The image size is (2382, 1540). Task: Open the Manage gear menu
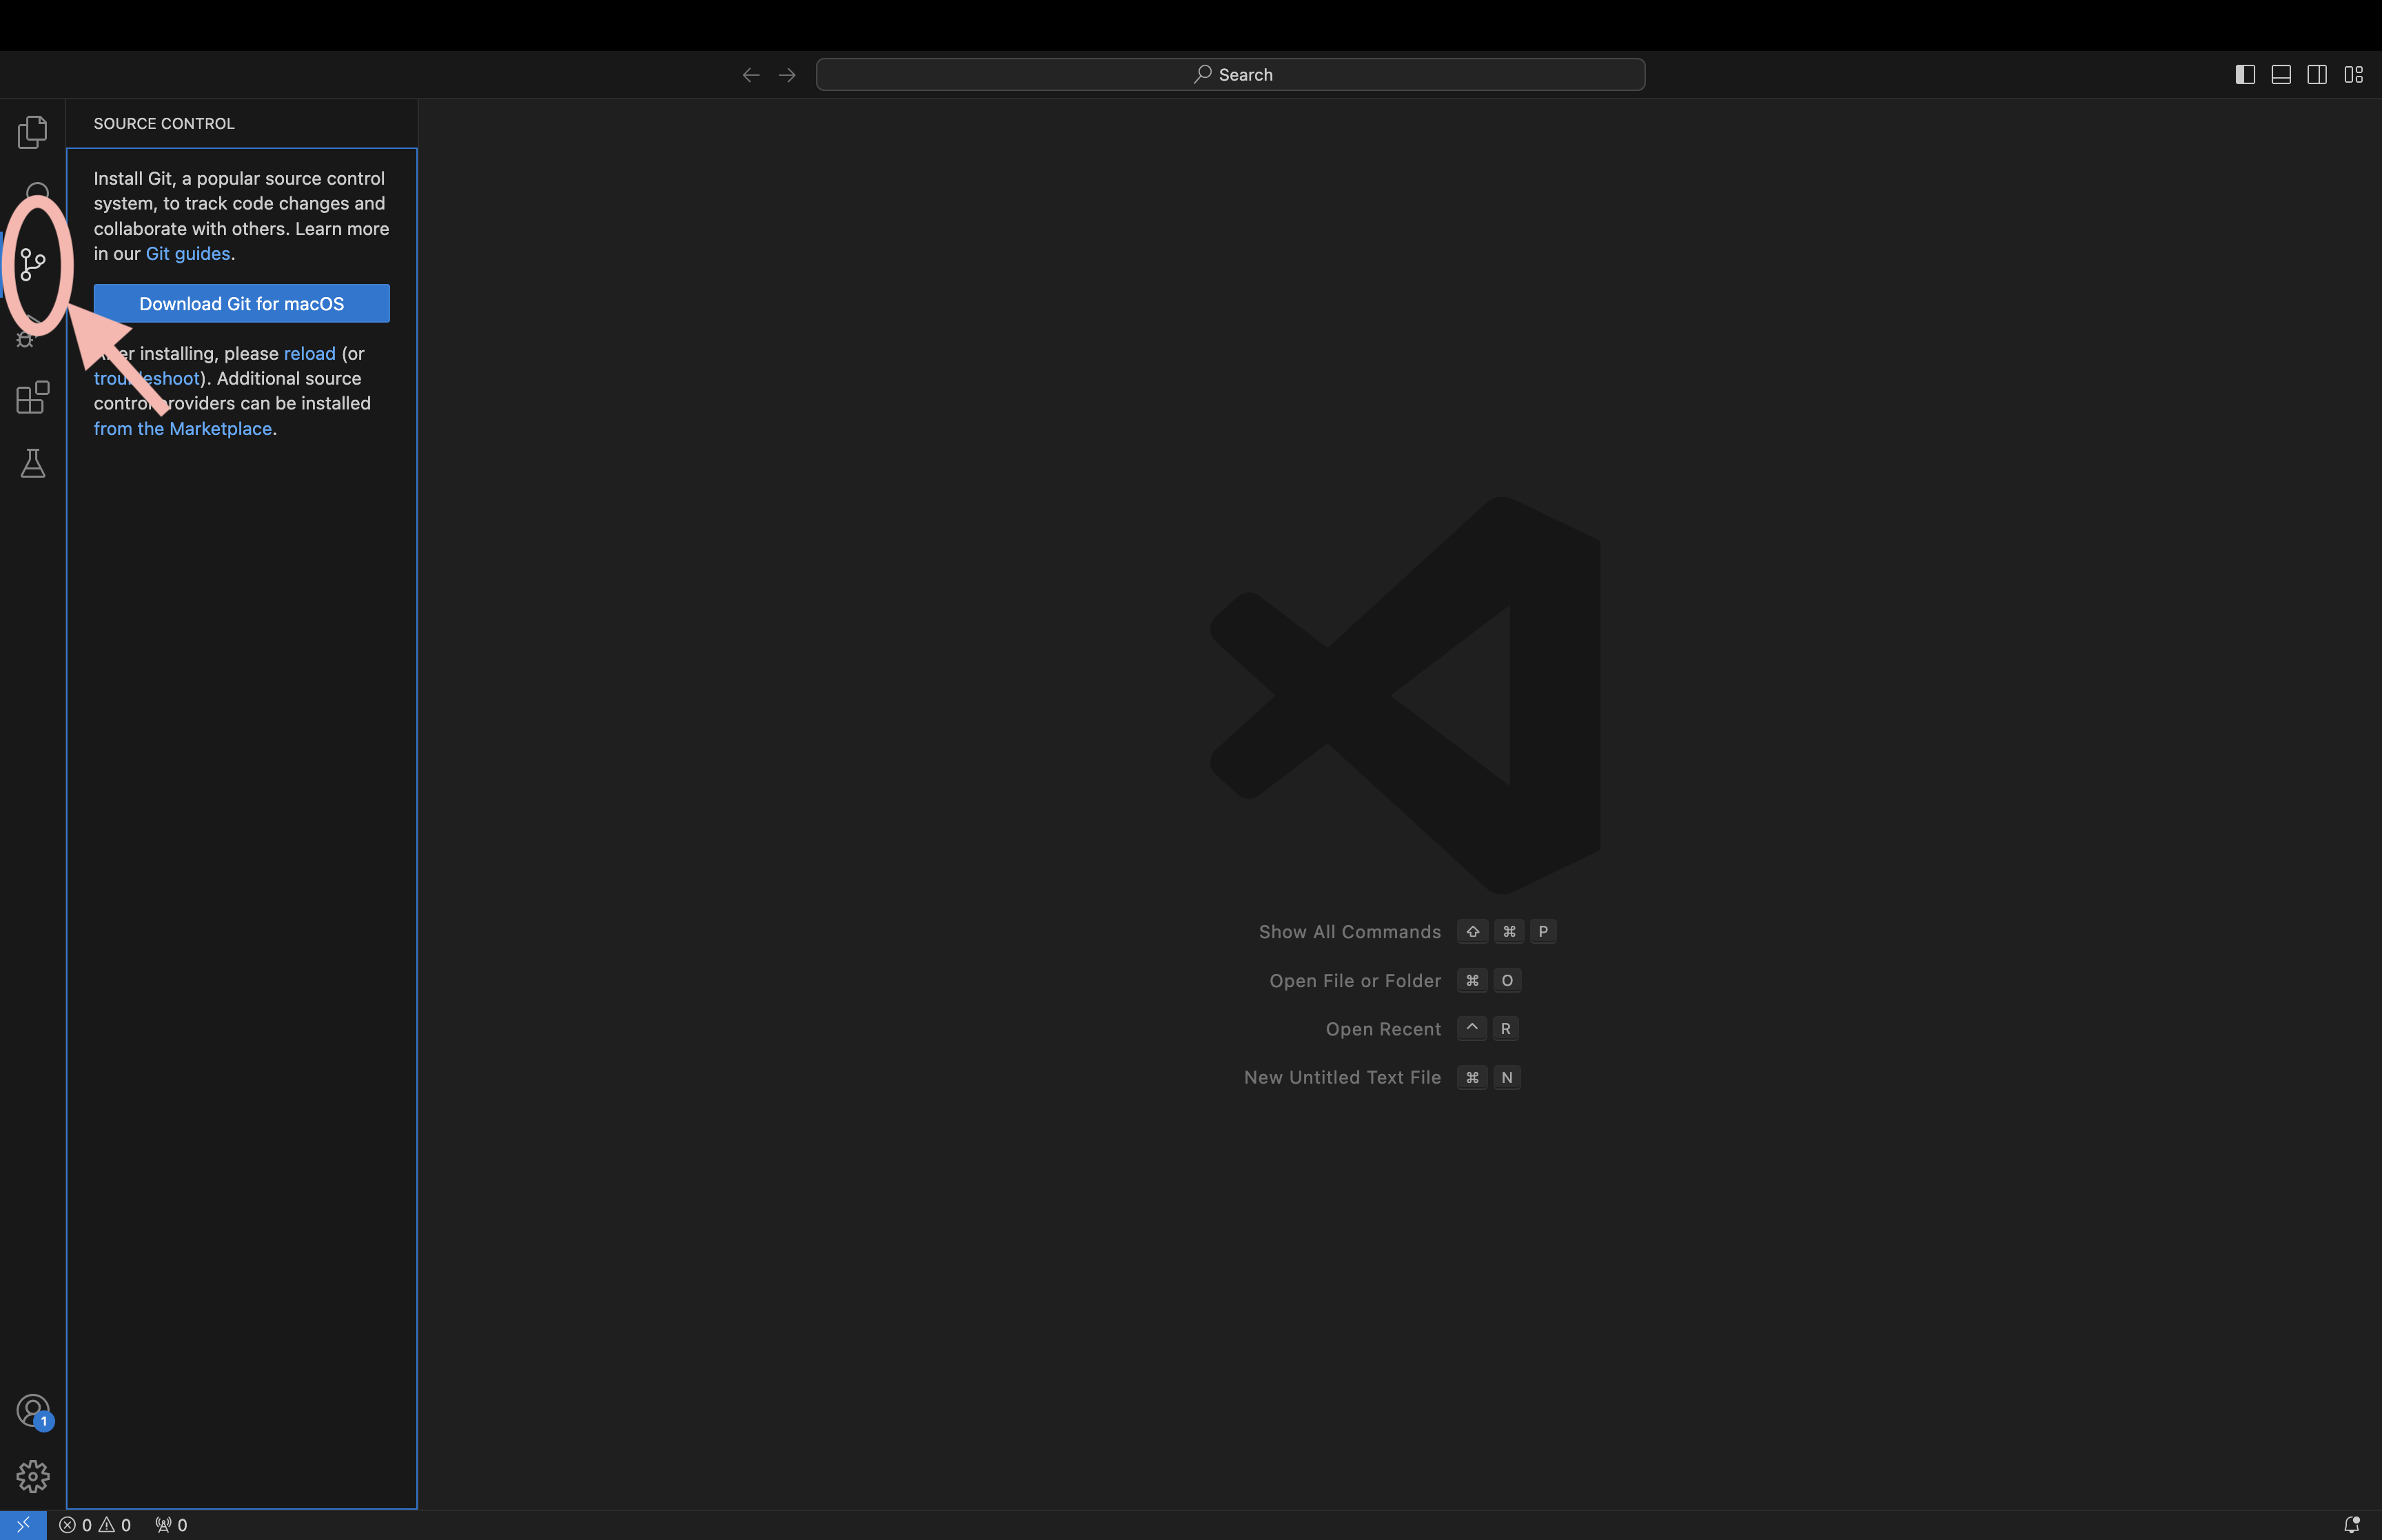click(33, 1476)
